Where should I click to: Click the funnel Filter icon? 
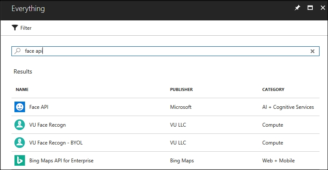point(15,28)
